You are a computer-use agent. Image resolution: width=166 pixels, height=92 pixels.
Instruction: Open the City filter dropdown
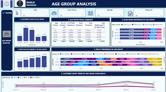pos(35,15)
